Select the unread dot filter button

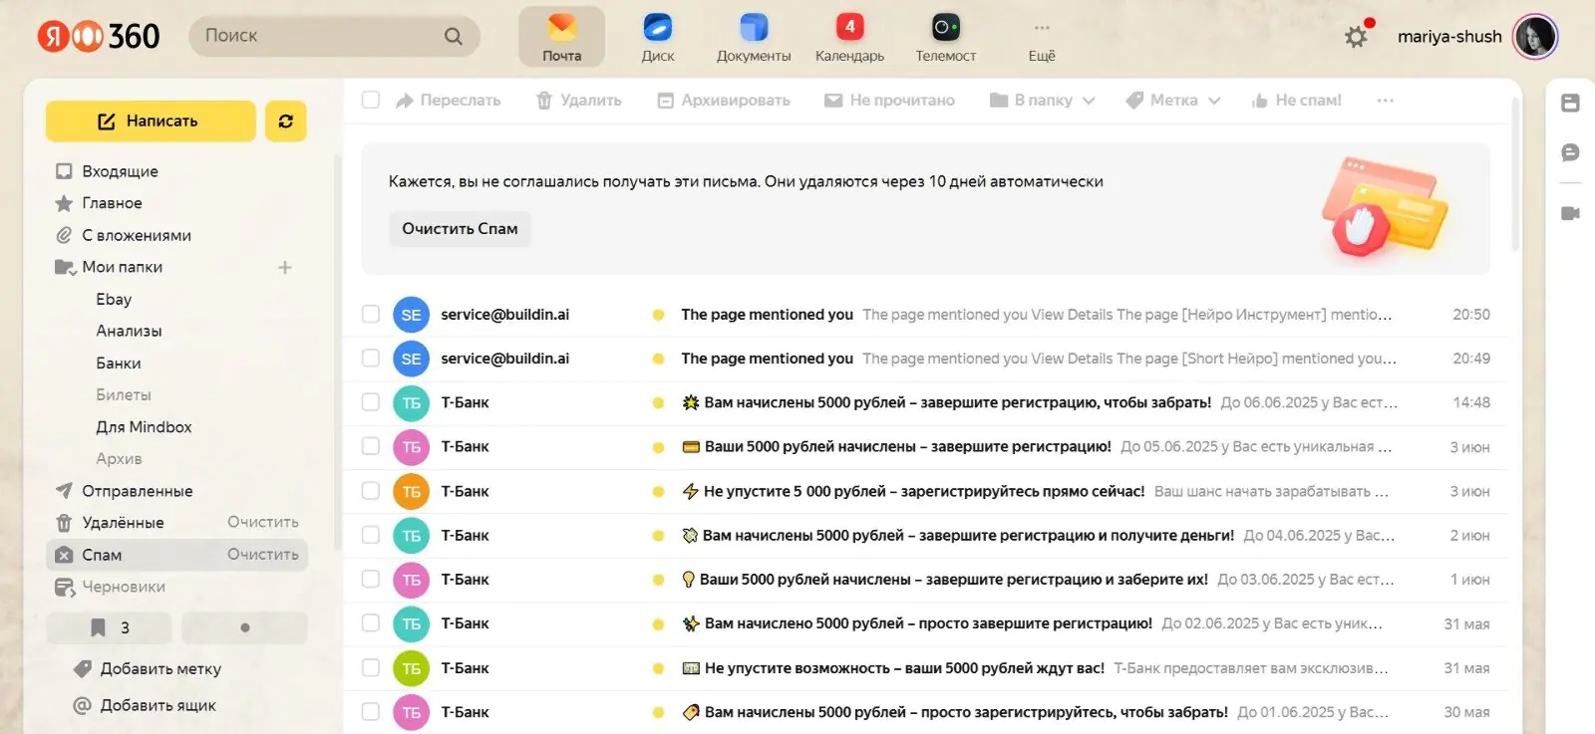pyautogui.click(x=244, y=627)
